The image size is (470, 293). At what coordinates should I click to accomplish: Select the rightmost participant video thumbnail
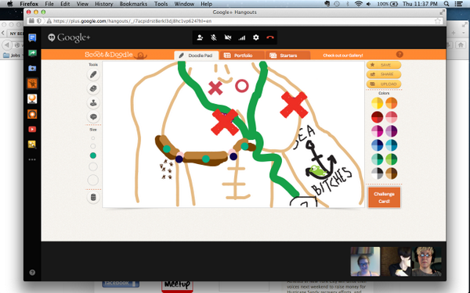tap(426, 261)
